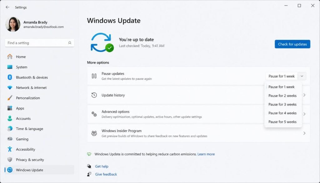Click amanda.brady@outlook.com email text

tap(43, 27)
